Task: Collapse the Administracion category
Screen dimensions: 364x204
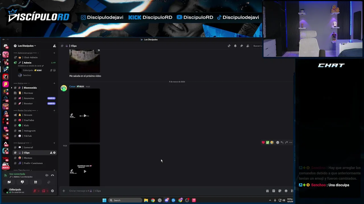Action: [26, 53]
